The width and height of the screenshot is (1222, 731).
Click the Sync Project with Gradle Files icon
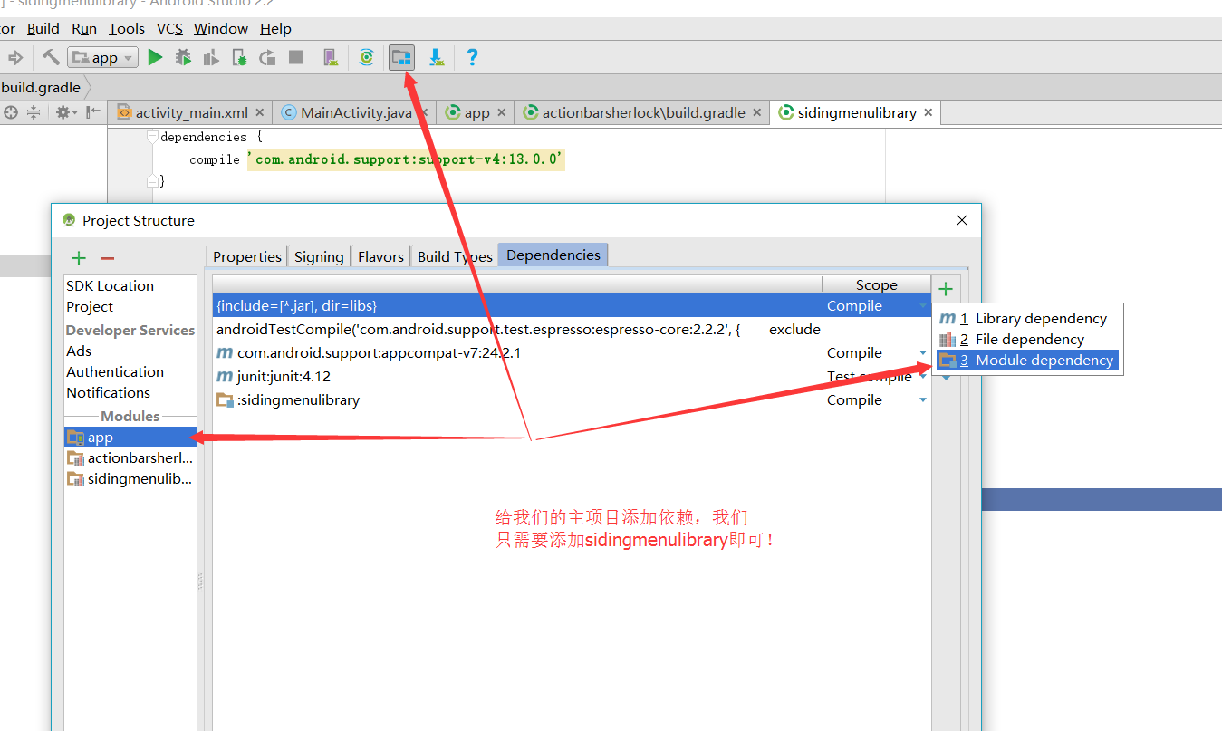[366, 57]
